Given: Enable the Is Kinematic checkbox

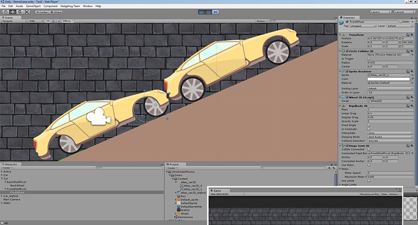Looking at the screenshot, I should click(x=369, y=129).
